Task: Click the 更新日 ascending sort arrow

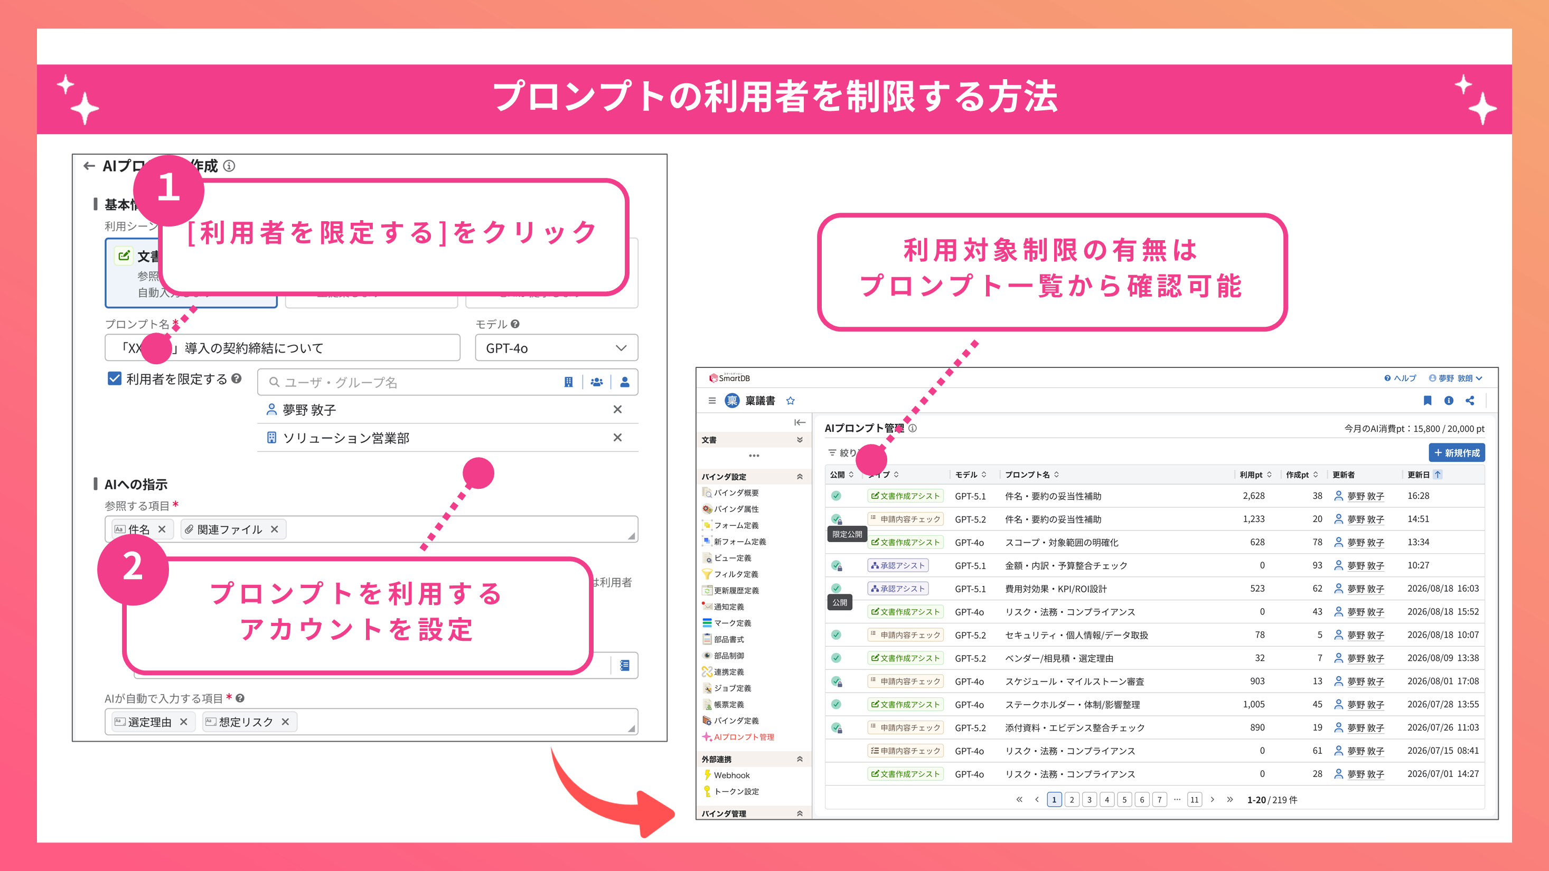Action: click(x=1438, y=474)
